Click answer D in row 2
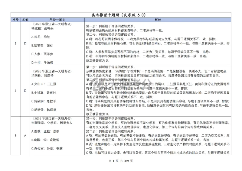The width and height of the screenshot is (242, 171). tap(25, 91)
